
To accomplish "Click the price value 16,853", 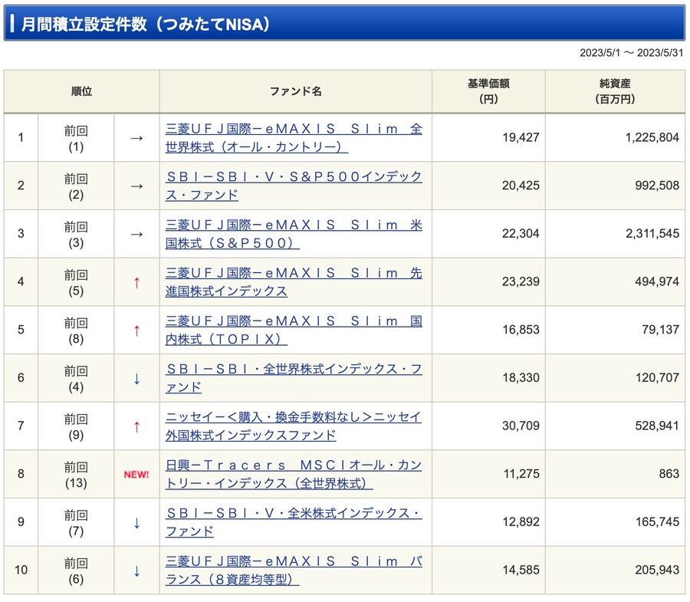I will (521, 330).
